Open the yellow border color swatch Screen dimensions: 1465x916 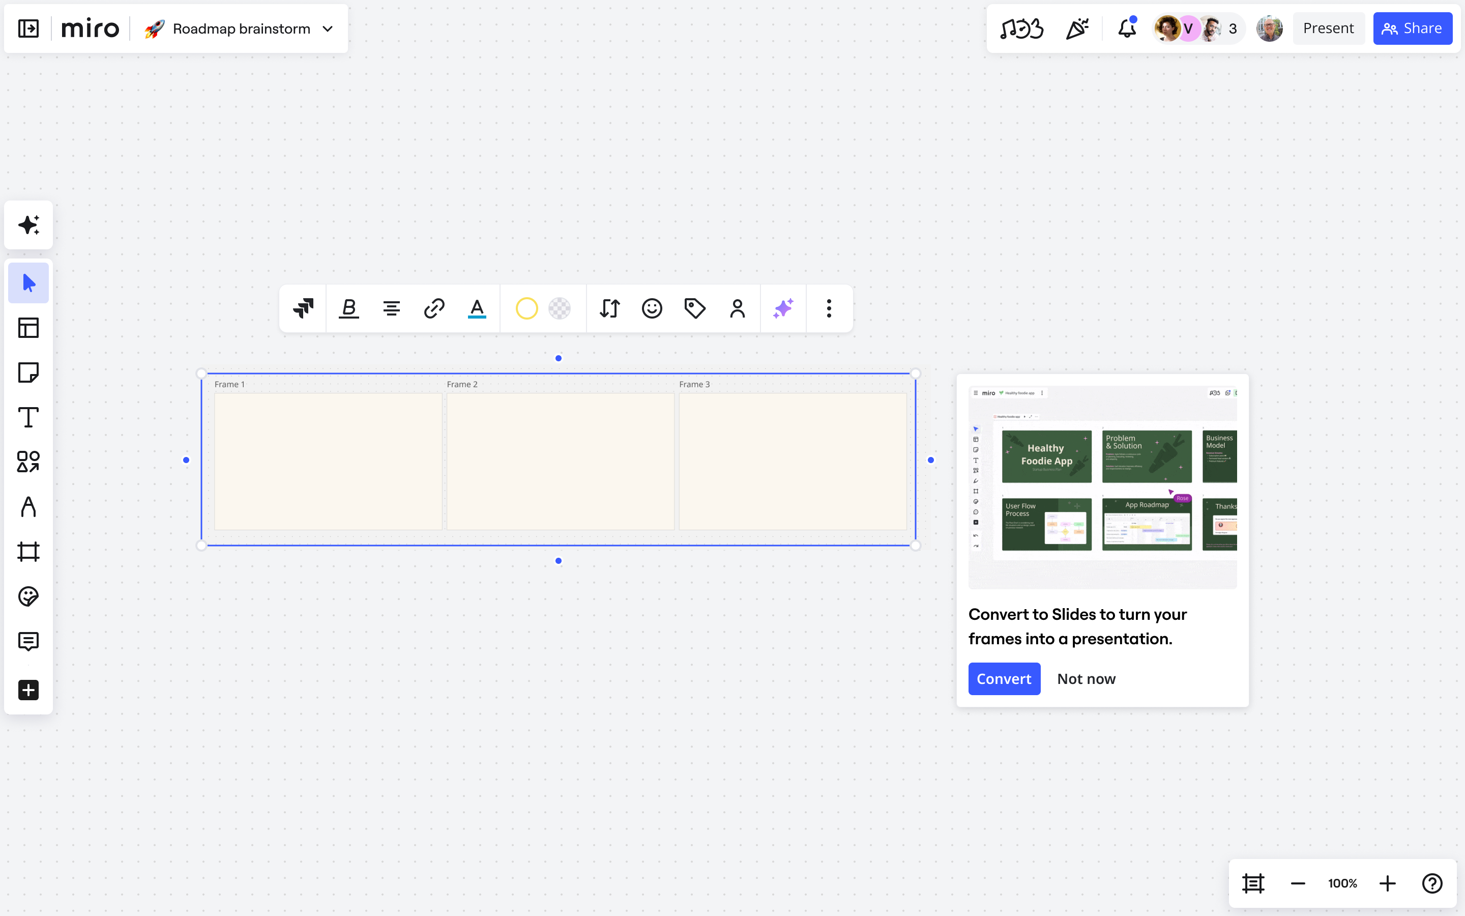click(526, 308)
